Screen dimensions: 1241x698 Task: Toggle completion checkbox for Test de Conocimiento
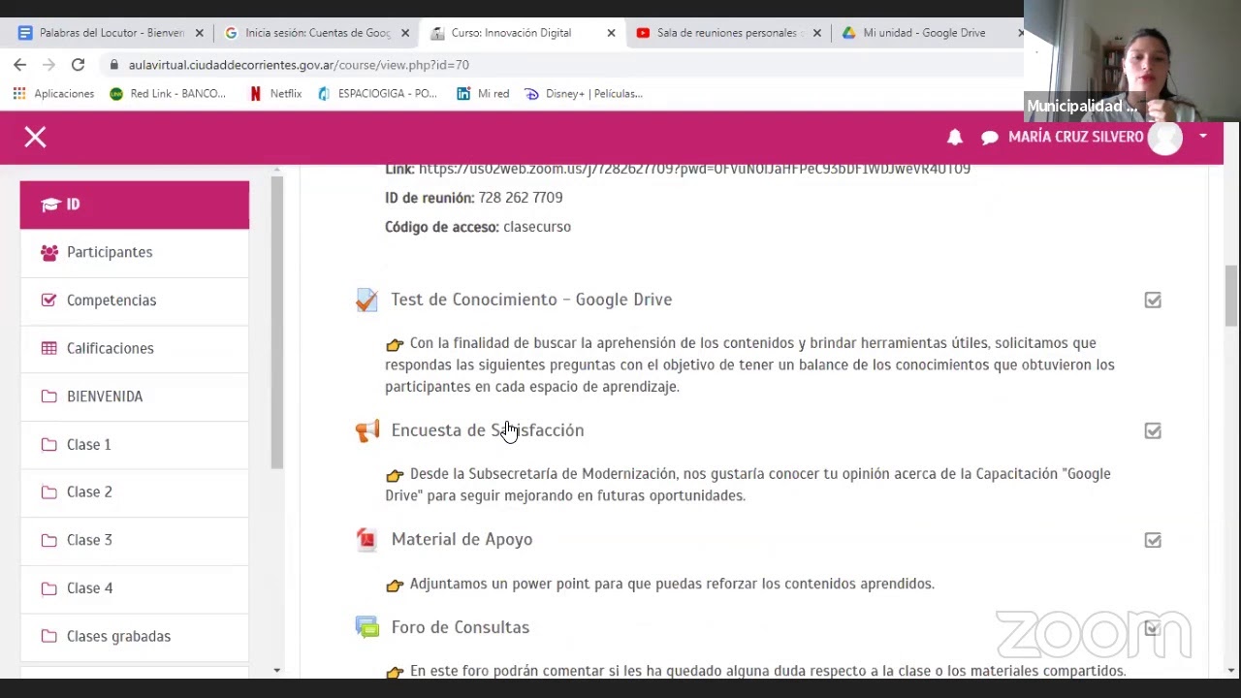1153,301
